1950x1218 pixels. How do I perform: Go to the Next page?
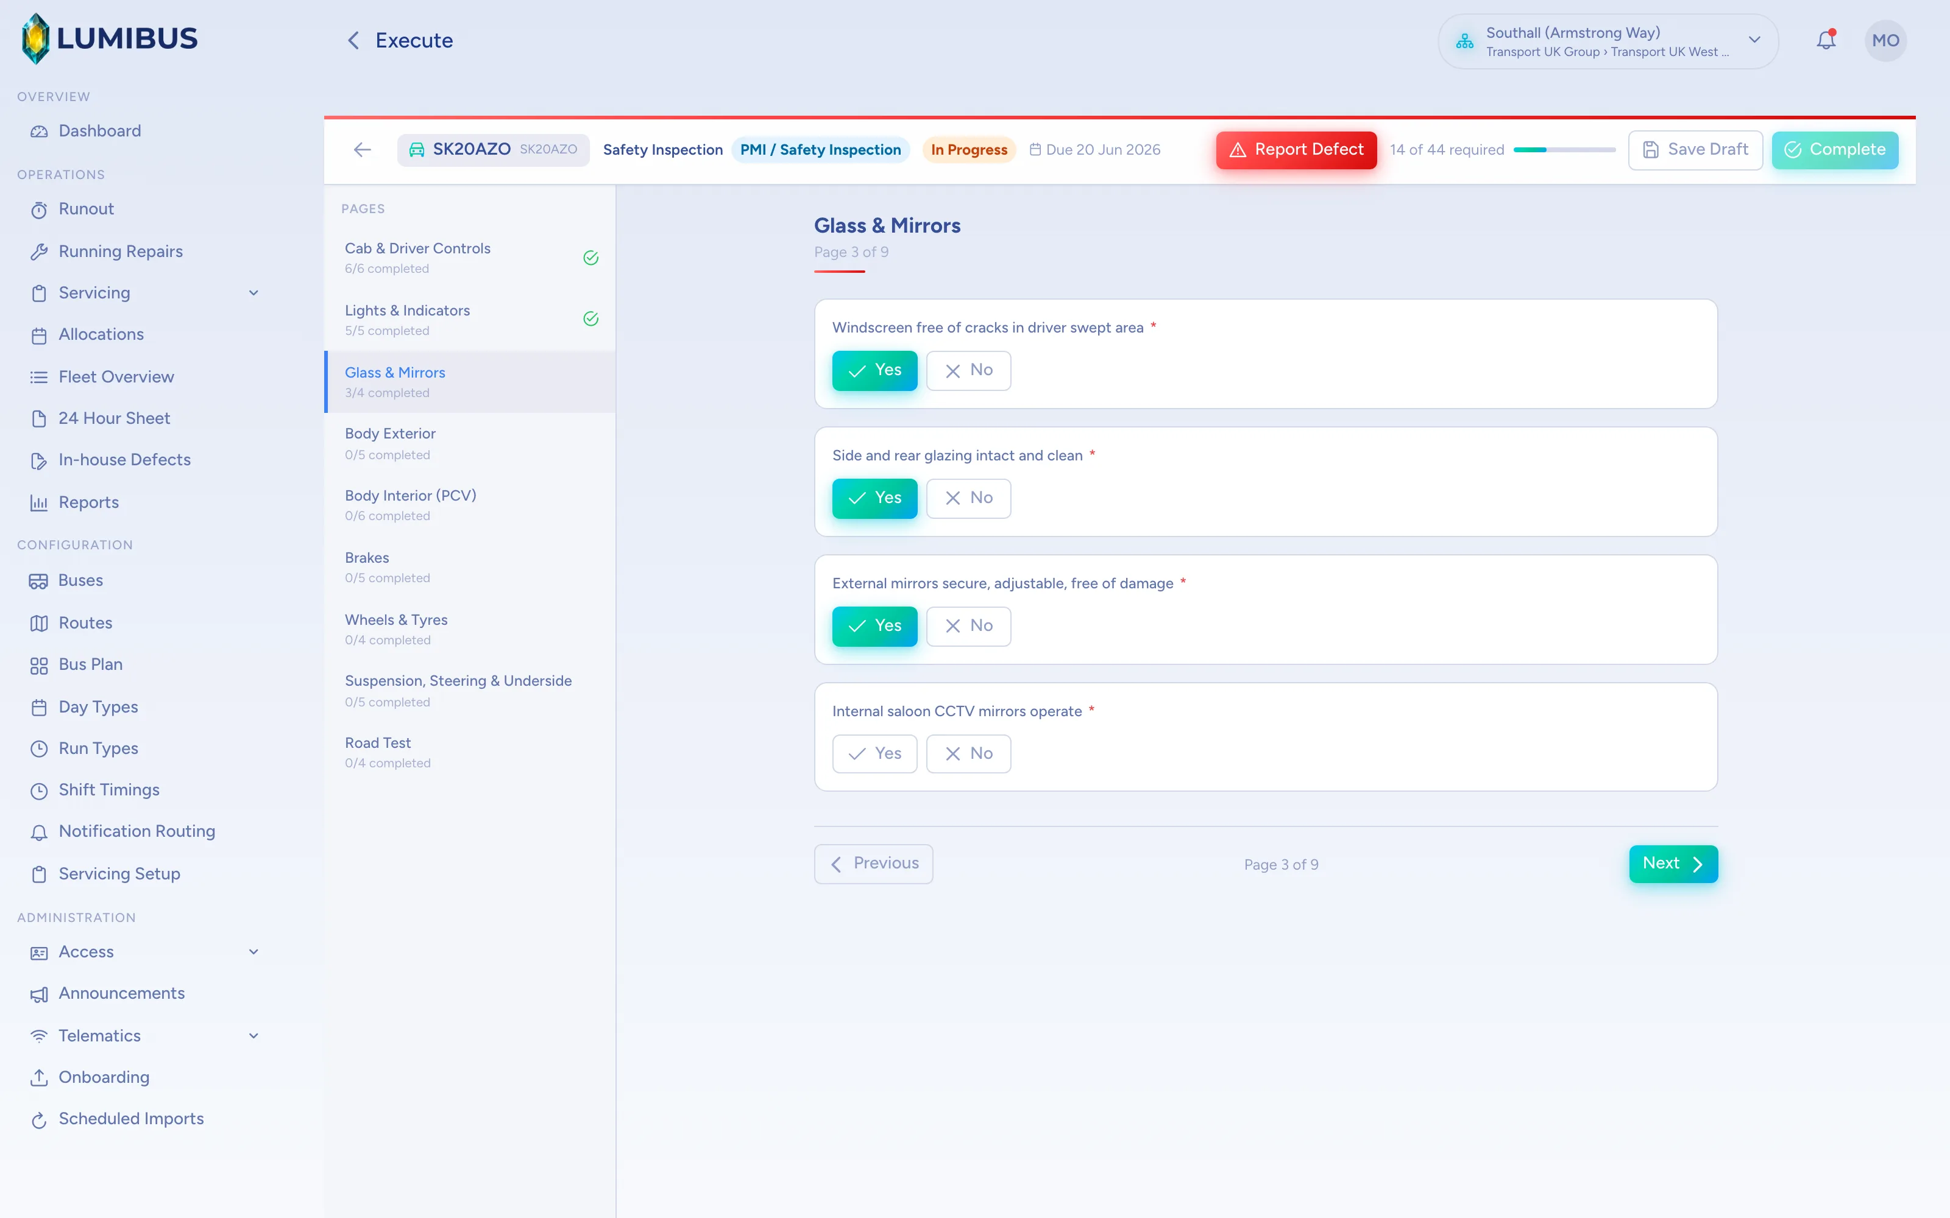point(1673,864)
